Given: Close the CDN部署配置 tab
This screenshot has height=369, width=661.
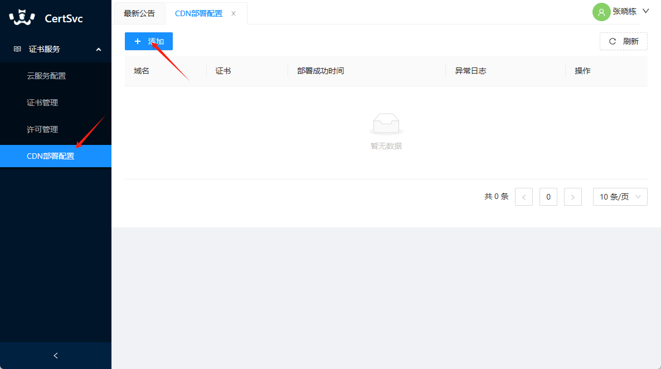Looking at the screenshot, I should pyautogui.click(x=233, y=13).
